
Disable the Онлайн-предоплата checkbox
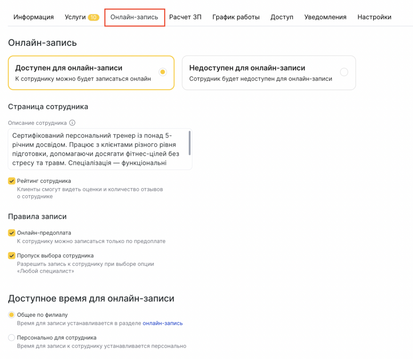click(12, 233)
